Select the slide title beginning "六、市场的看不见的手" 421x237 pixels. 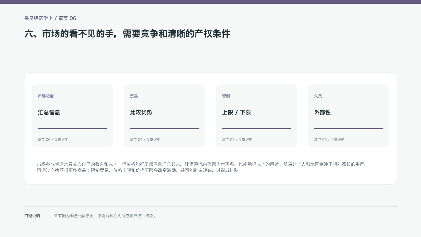click(127, 34)
